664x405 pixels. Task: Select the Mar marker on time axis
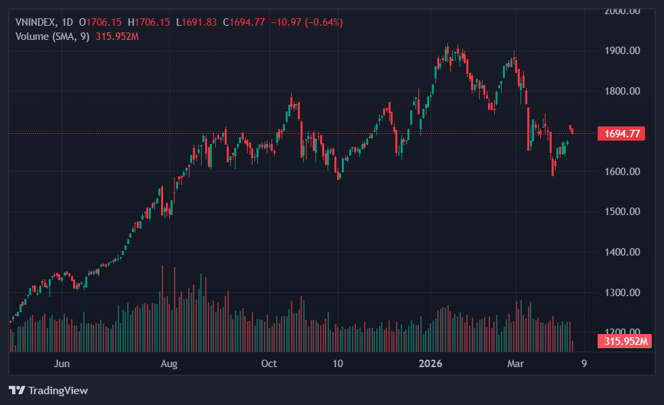(516, 364)
